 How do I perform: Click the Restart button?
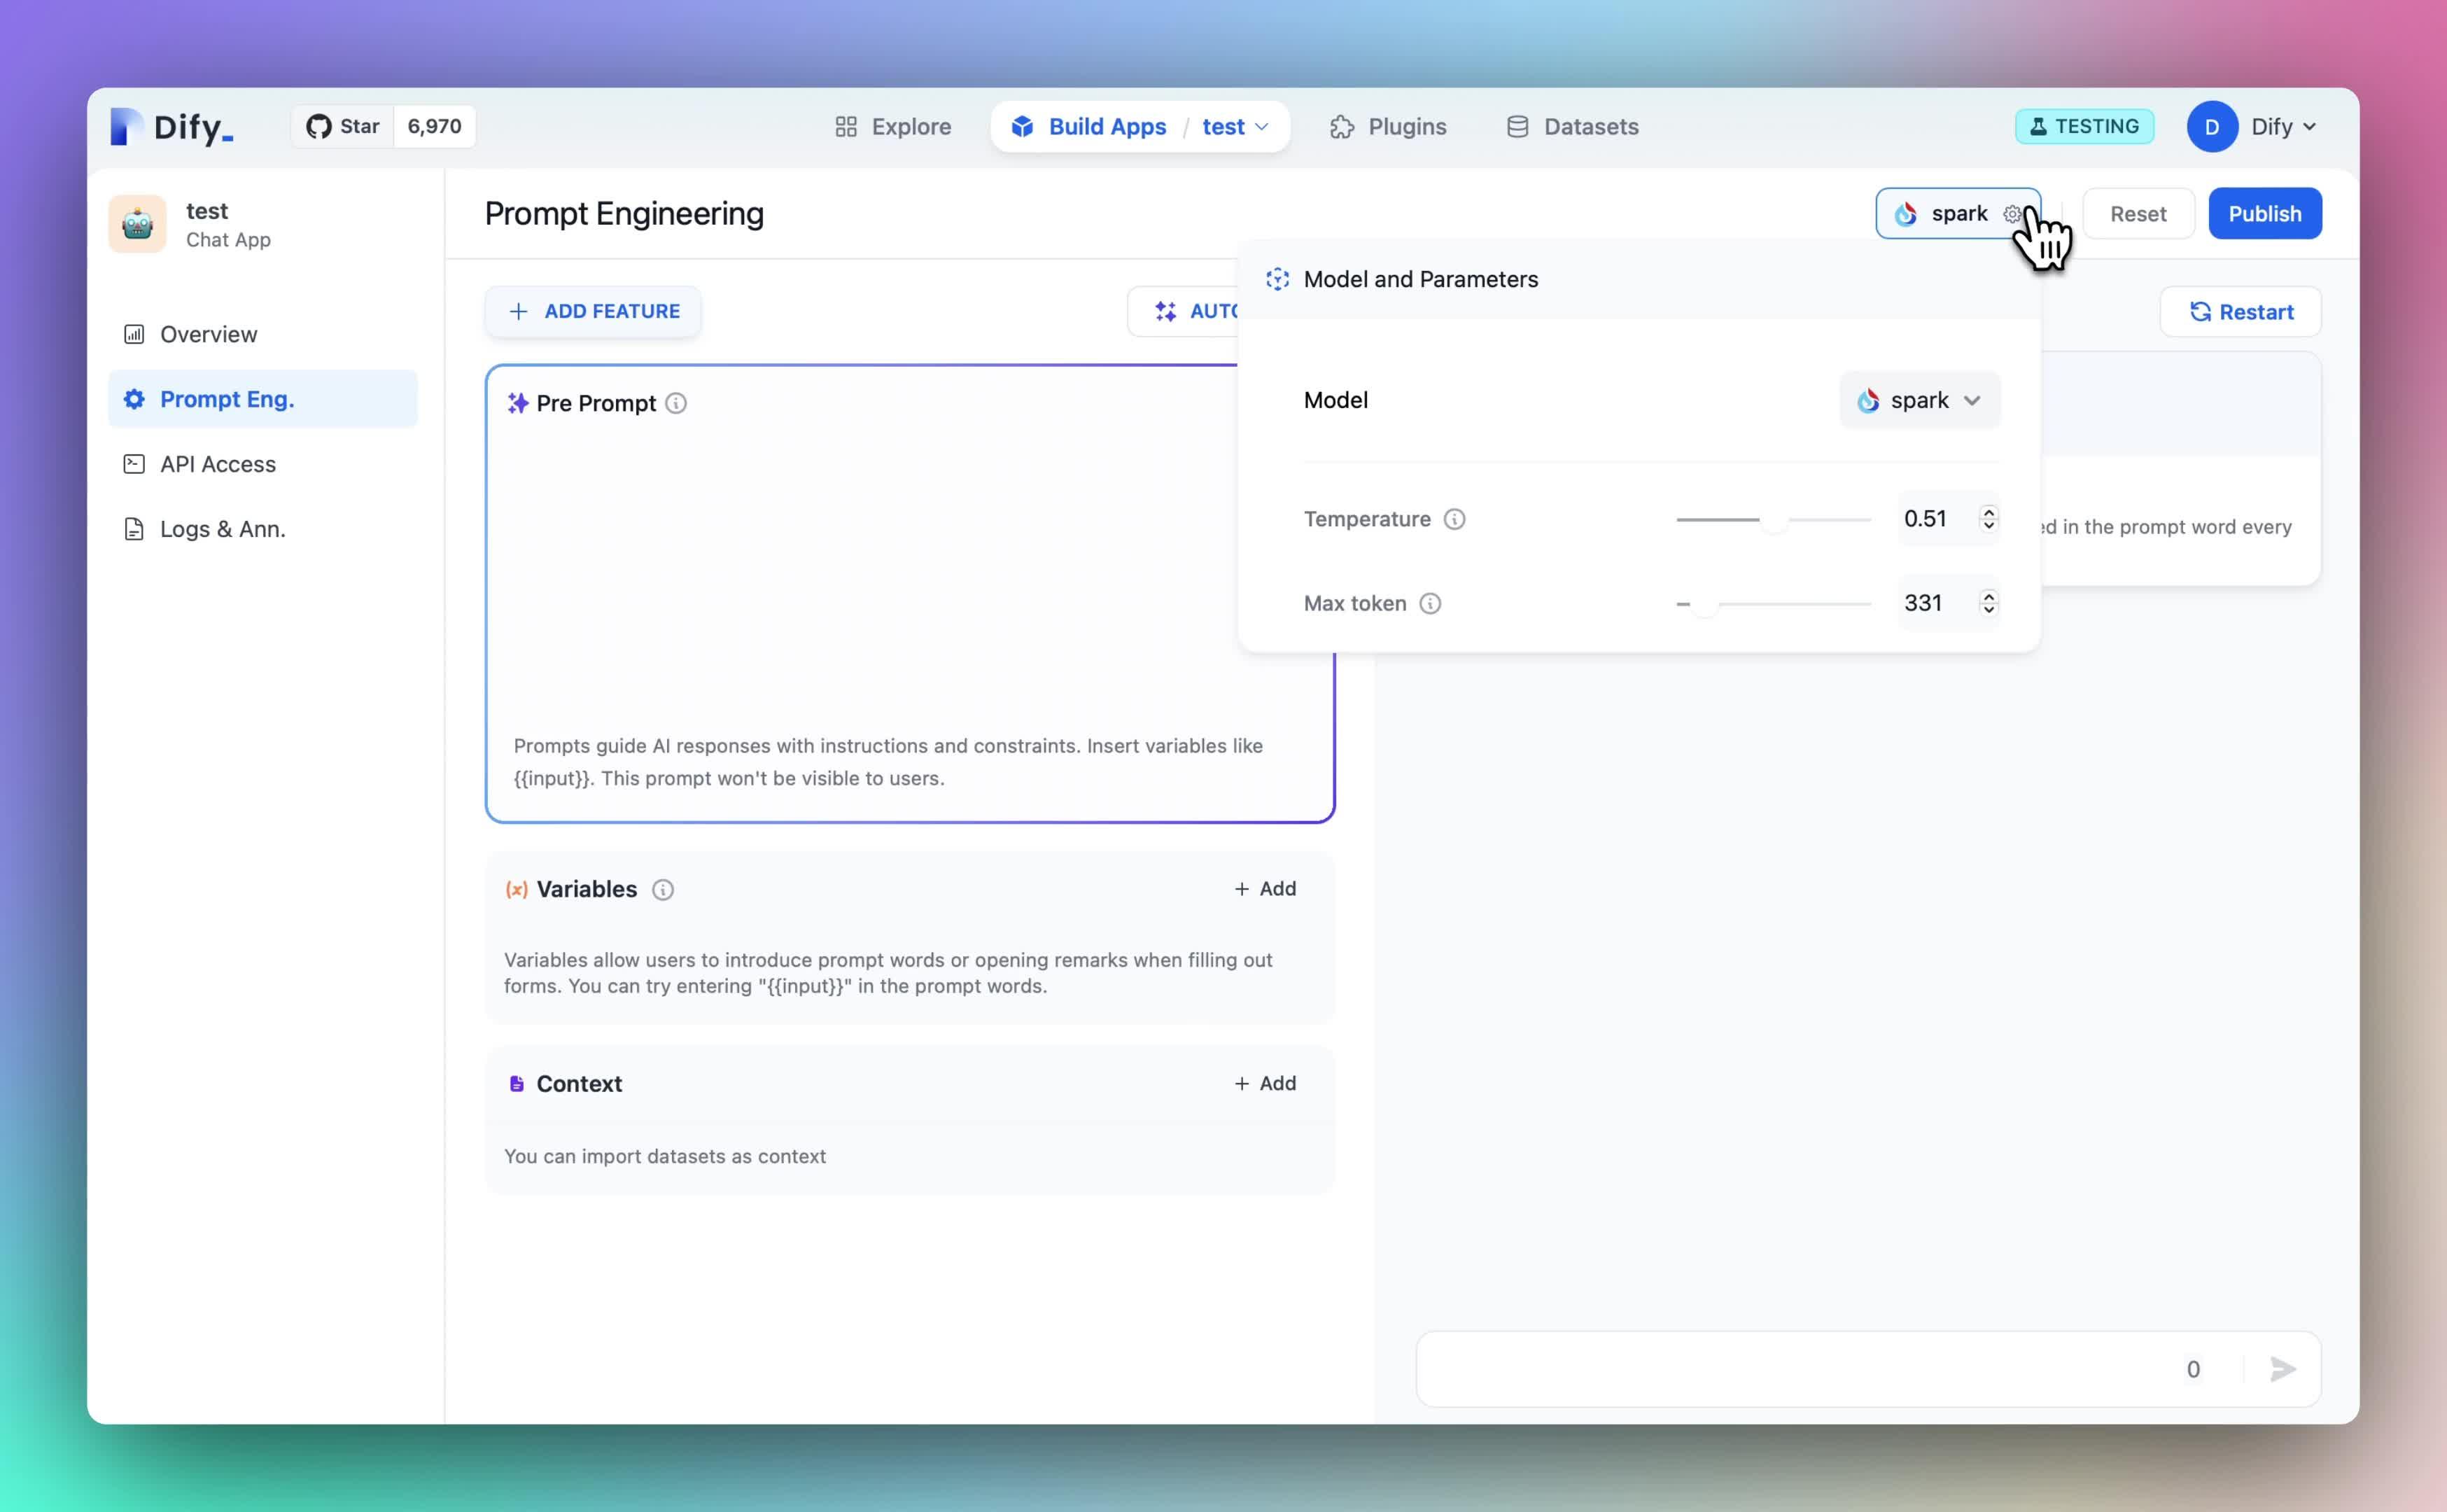[x=2240, y=312]
